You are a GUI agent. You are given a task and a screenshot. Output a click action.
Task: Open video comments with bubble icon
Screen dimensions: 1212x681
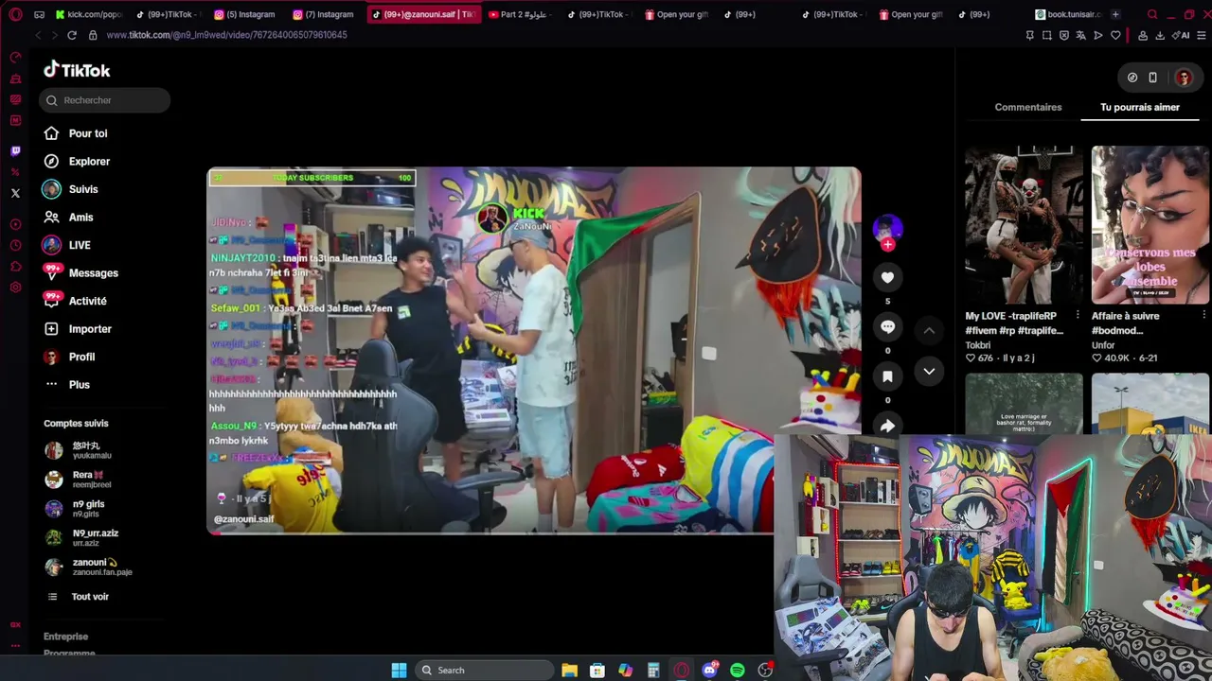[x=887, y=326]
